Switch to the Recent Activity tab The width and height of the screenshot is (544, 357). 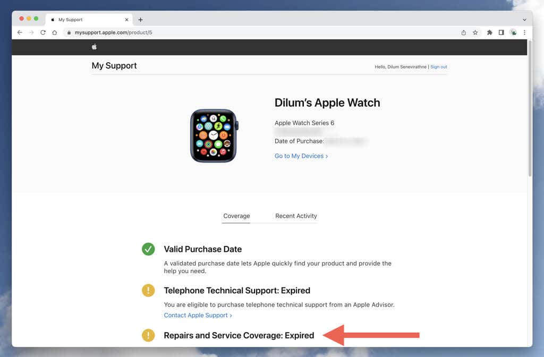(x=296, y=216)
